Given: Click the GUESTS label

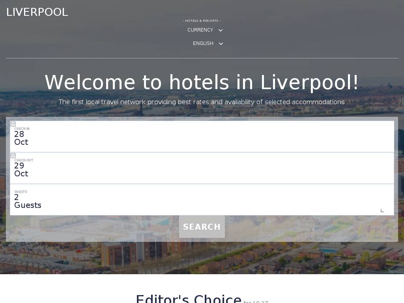Looking at the screenshot, I should 21,192.
